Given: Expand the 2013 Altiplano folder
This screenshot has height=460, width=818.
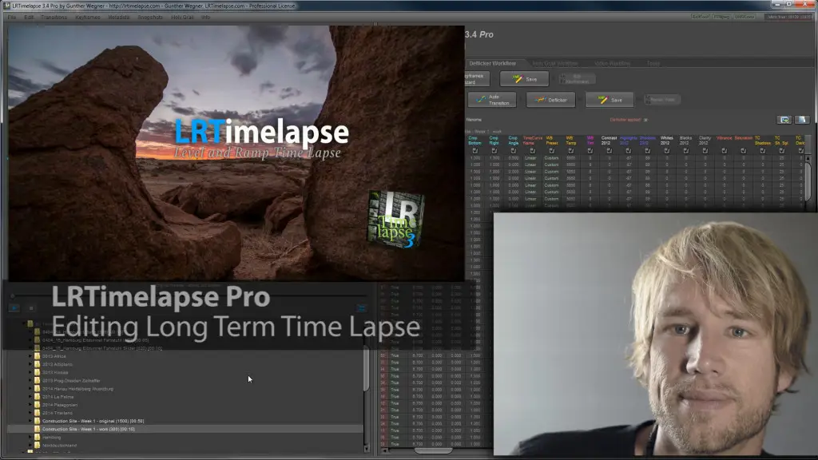Looking at the screenshot, I should point(30,364).
